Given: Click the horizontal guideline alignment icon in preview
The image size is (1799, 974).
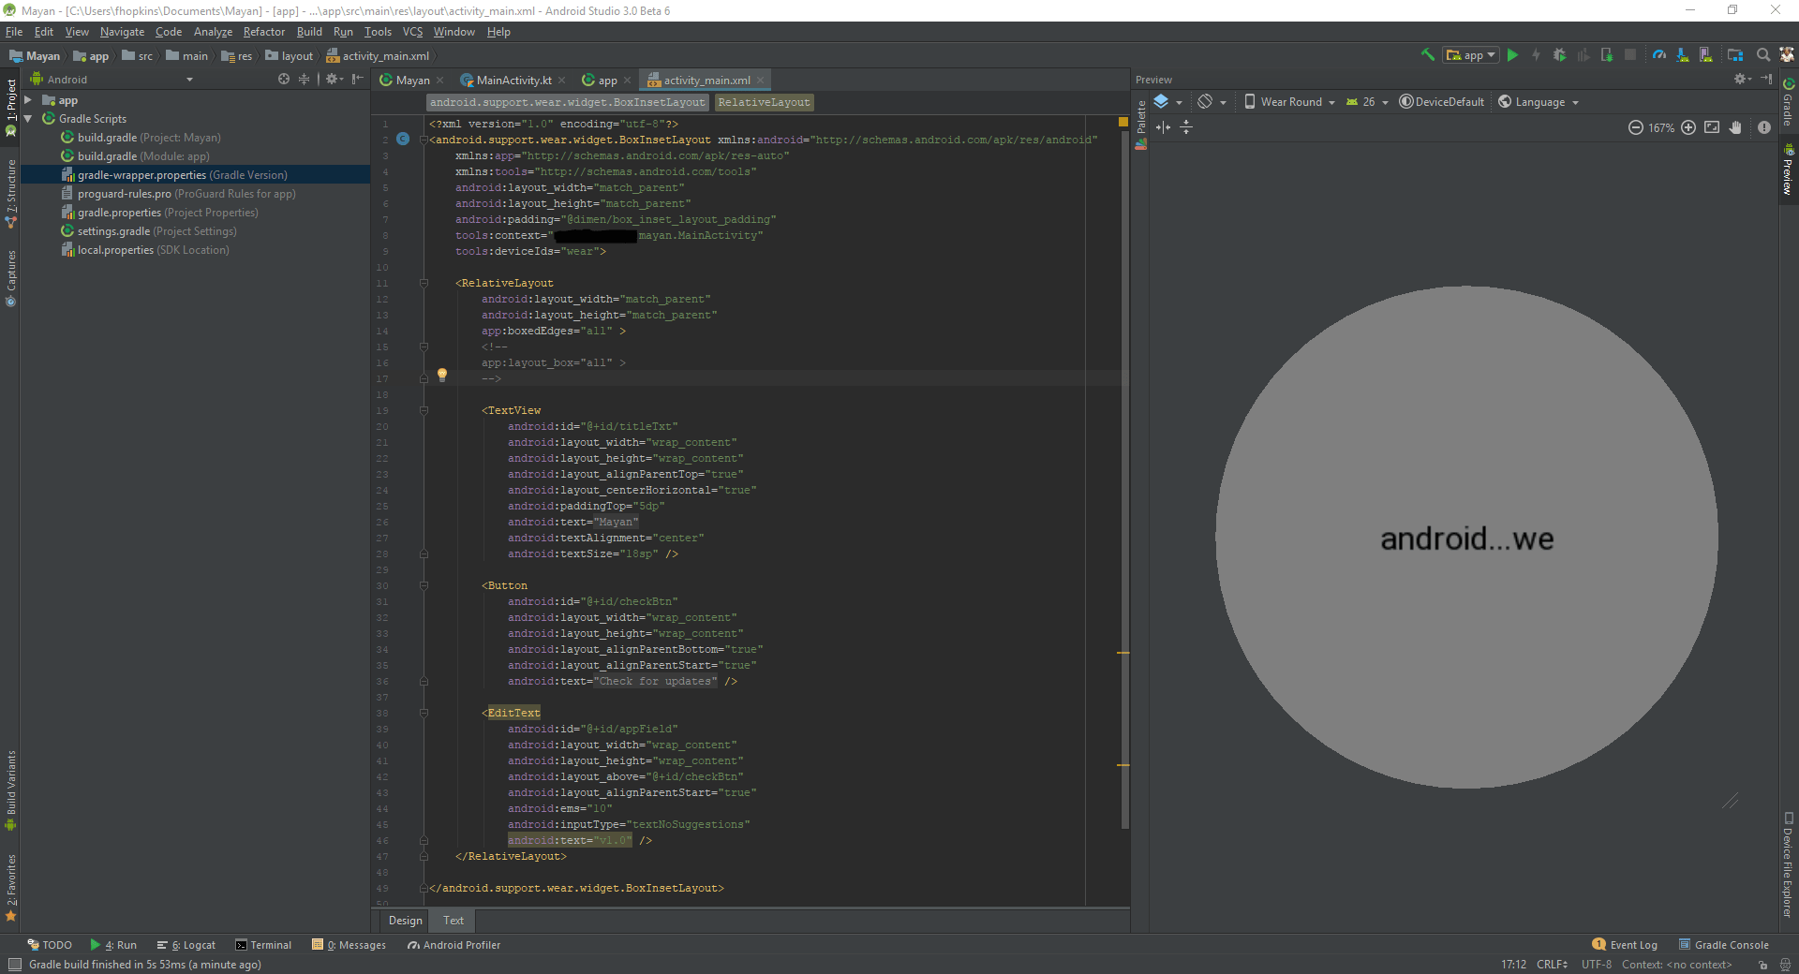Looking at the screenshot, I should 1164,127.
